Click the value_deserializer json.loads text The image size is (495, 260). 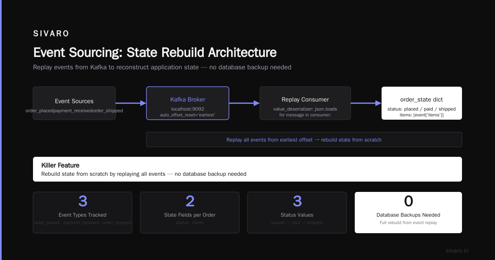pos(305,109)
